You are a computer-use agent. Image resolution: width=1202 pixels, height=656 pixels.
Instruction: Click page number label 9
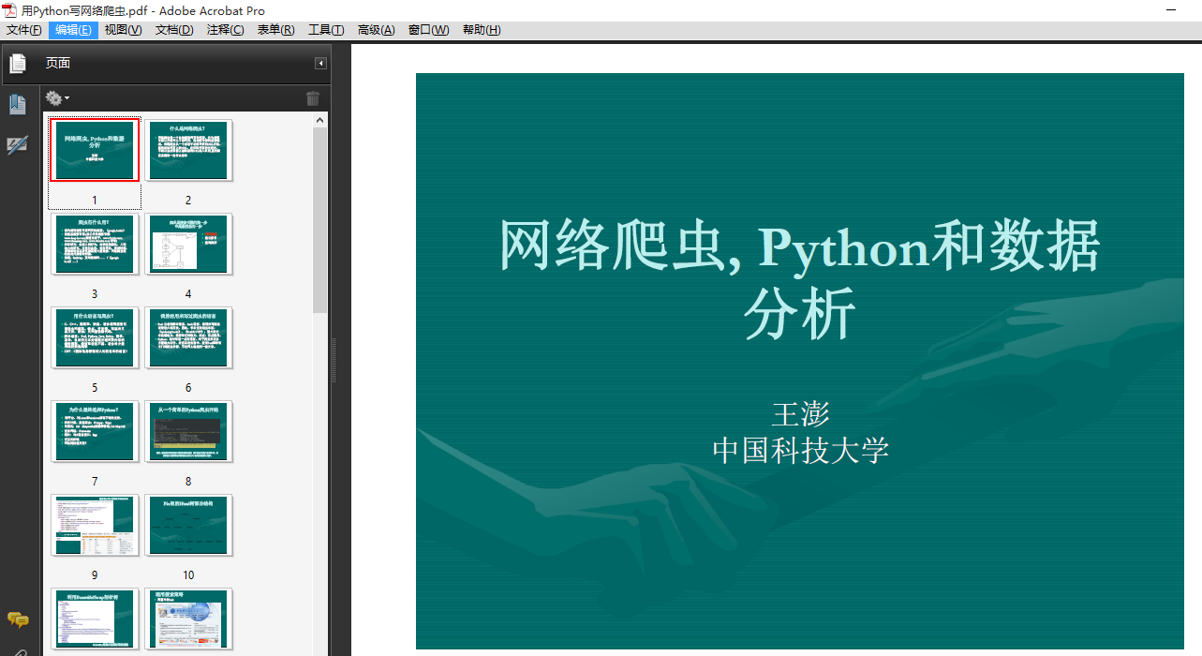pyautogui.click(x=95, y=575)
